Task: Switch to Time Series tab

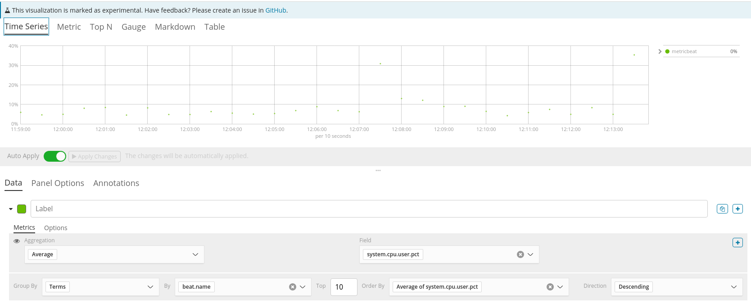Action: (x=26, y=27)
